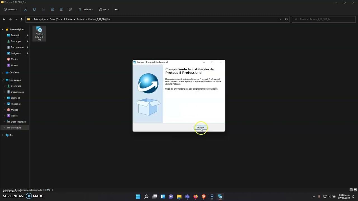
Task: Expand the Red network node
Action: point(3,135)
